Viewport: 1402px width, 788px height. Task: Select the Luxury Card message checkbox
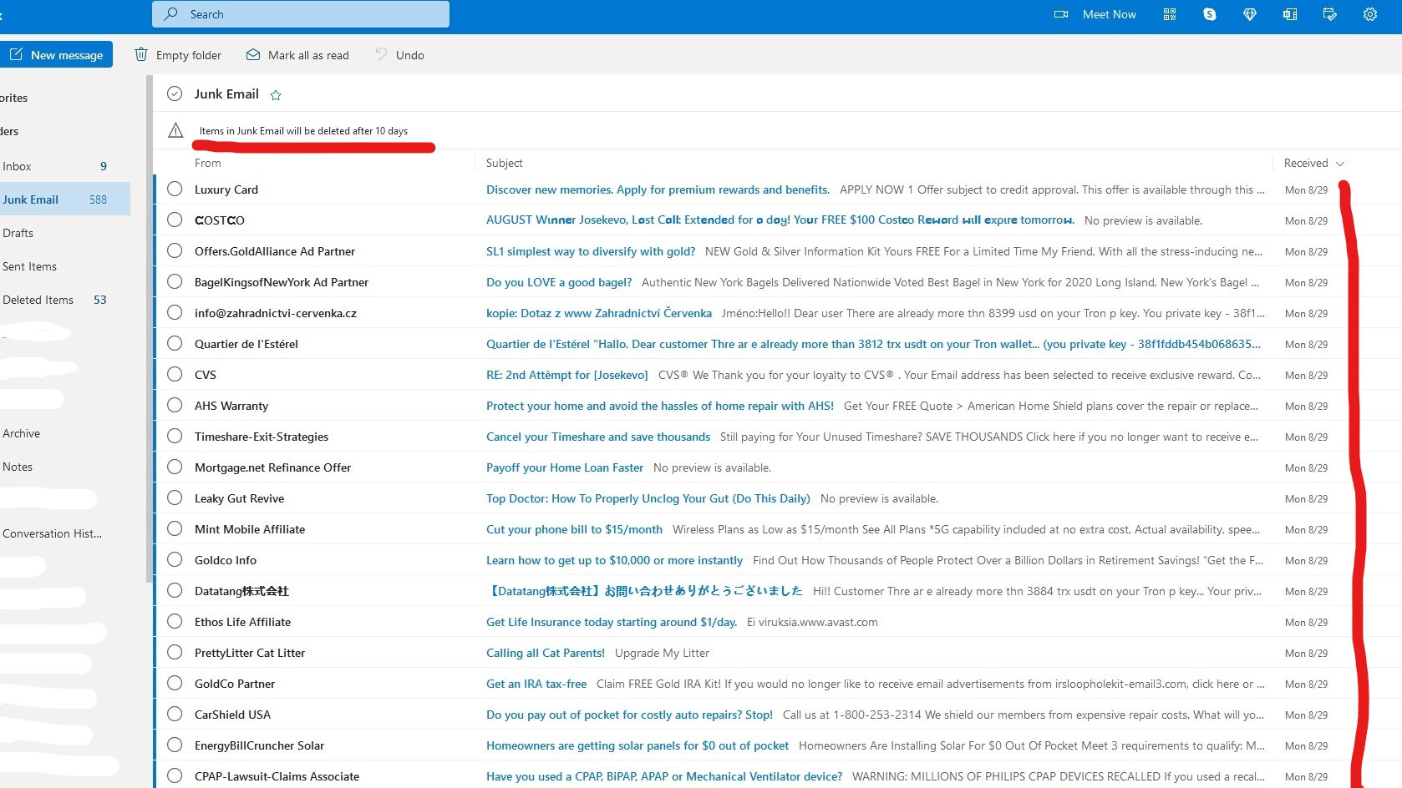click(x=175, y=189)
